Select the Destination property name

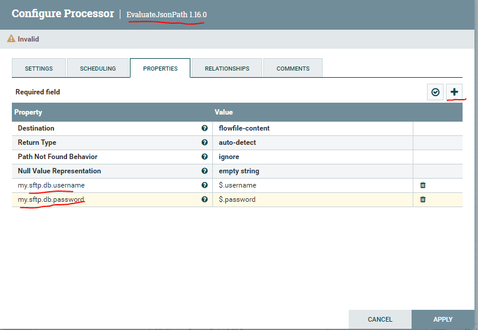[36, 128]
